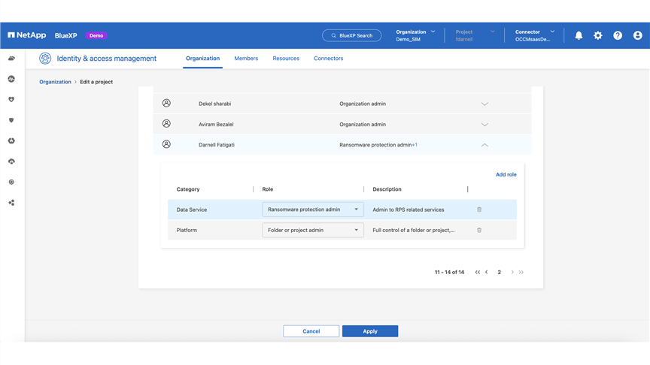Screen dimensions: 650x365
Task: Open the health monitoring icon in sidebar
Action: click(x=11, y=79)
